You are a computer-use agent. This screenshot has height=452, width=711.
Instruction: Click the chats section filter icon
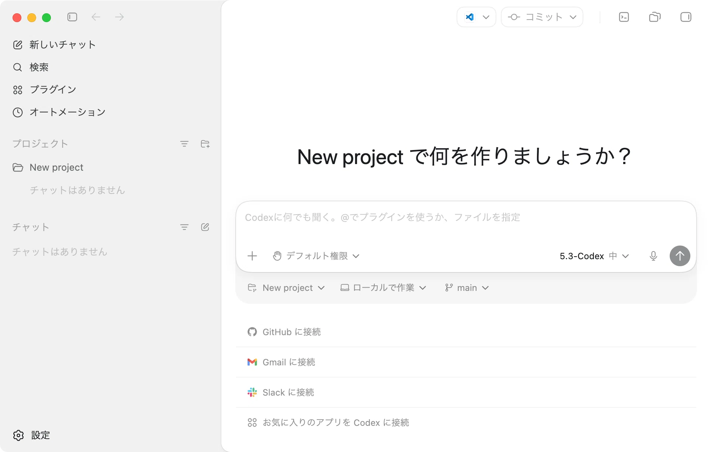pyautogui.click(x=184, y=227)
